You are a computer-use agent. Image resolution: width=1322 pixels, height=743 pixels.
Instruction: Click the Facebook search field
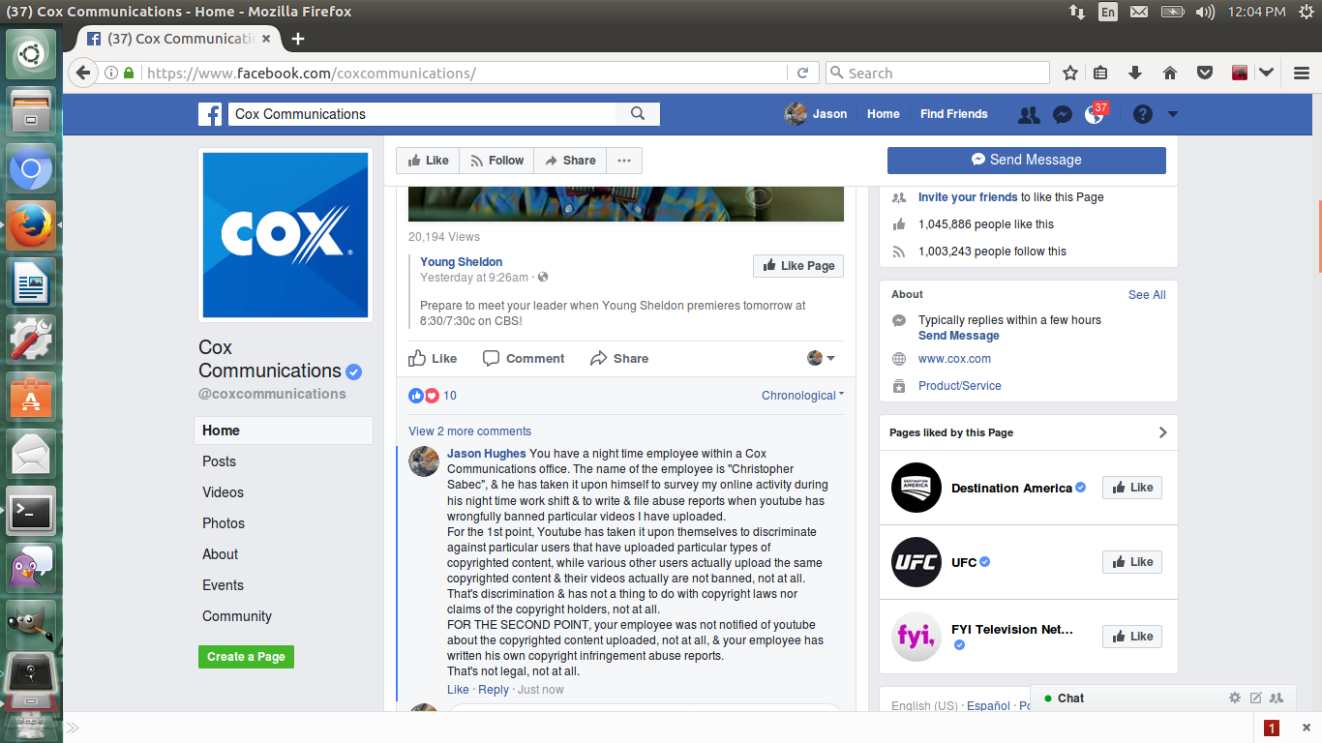pyautogui.click(x=422, y=114)
